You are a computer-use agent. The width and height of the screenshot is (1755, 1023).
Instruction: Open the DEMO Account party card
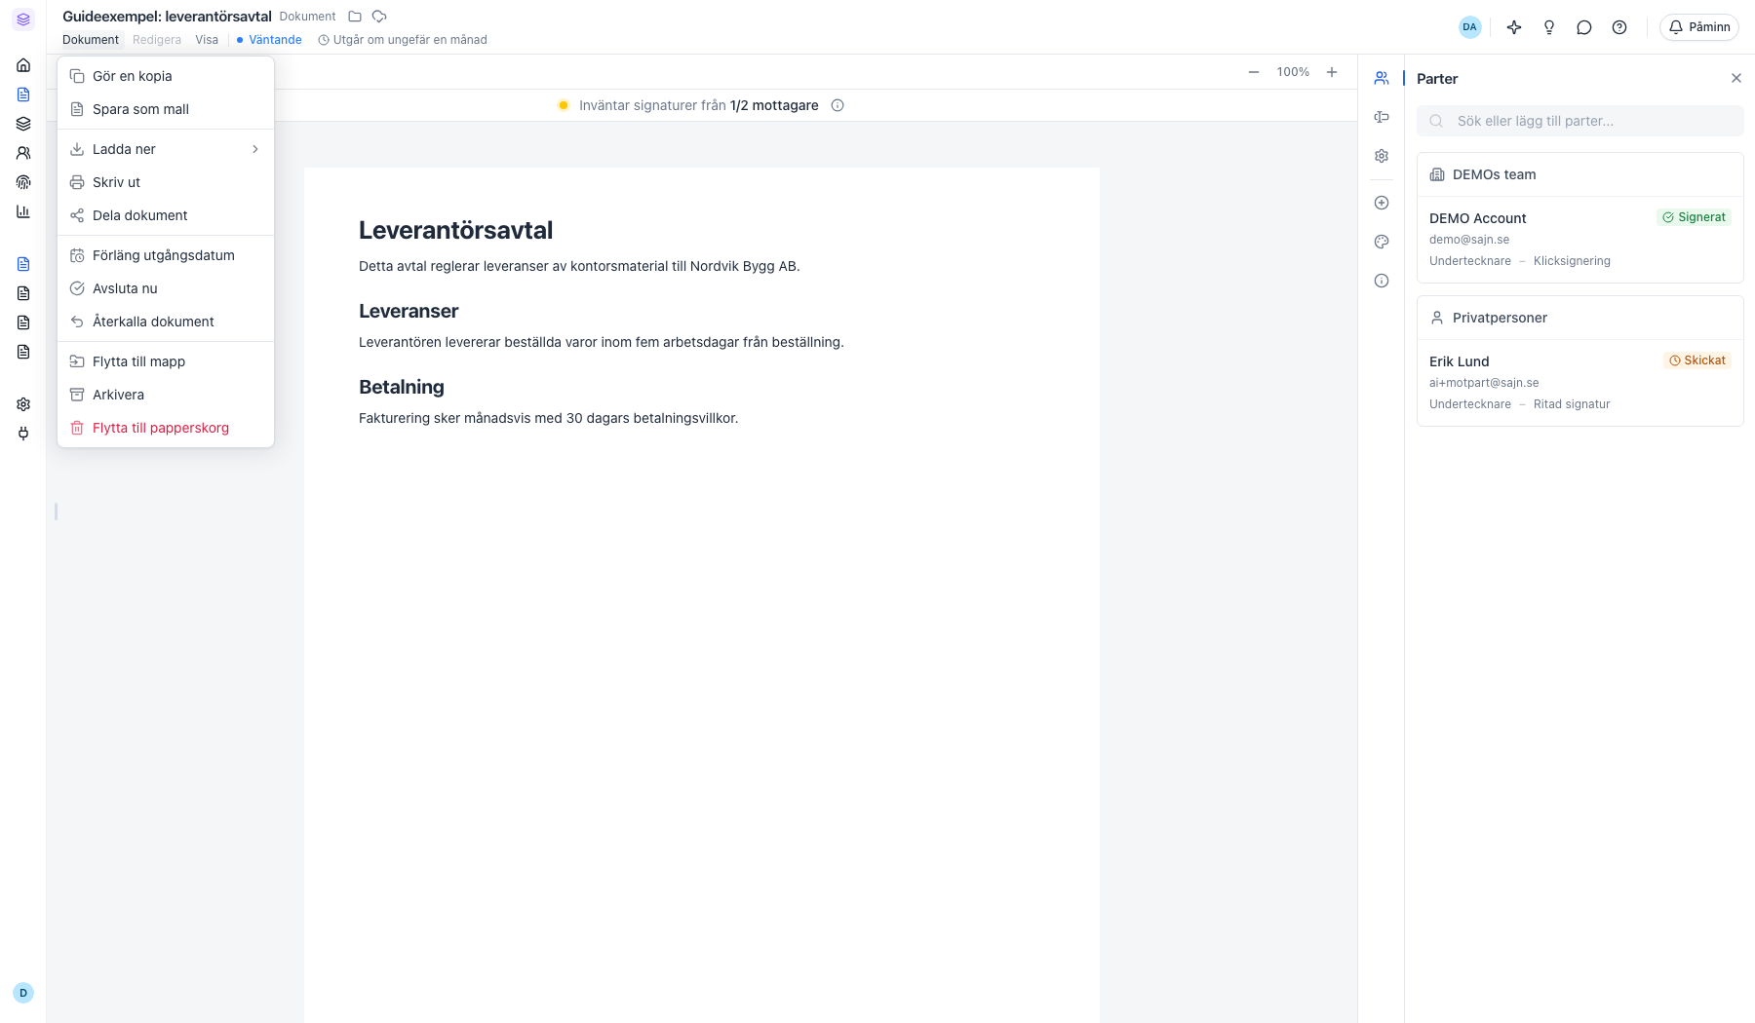pos(1579,240)
